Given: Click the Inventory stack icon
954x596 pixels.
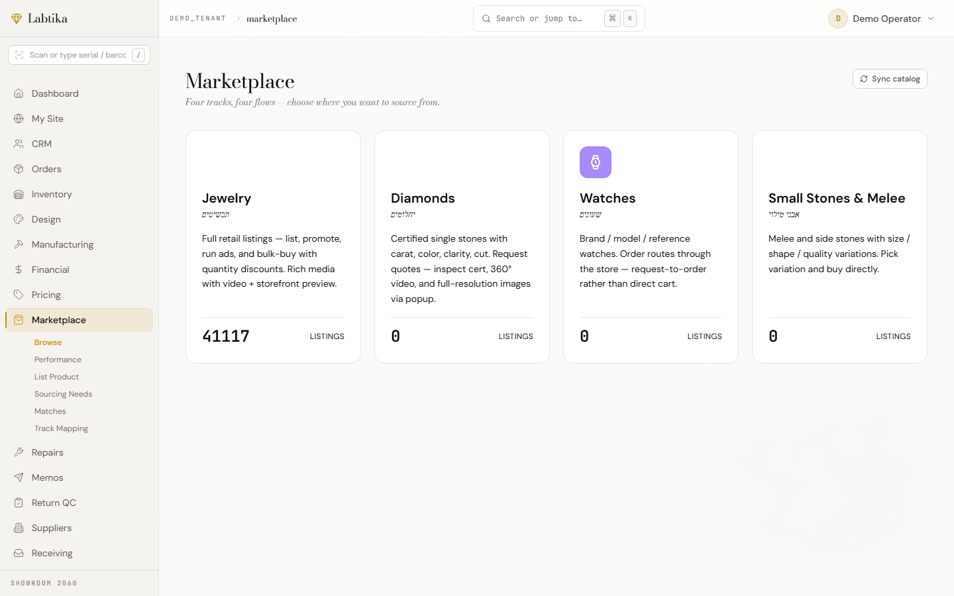Looking at the screenshot, I should [x=19, y=194].
